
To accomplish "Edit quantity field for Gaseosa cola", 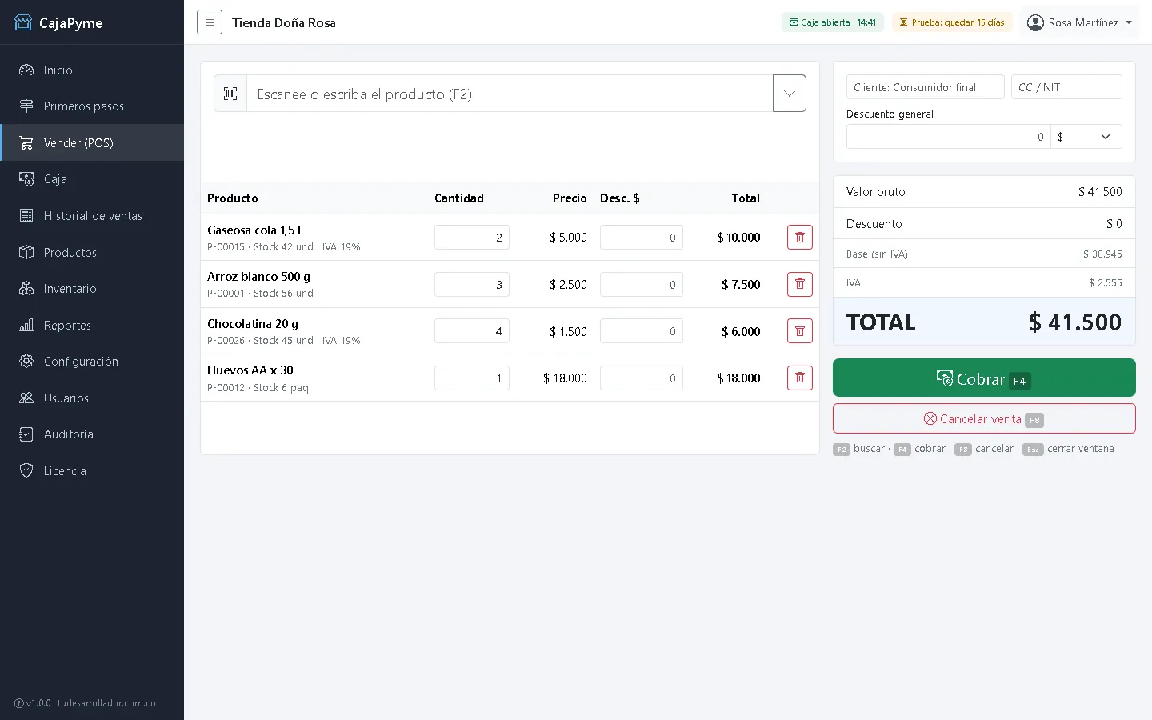I will (x=472, y=238).
